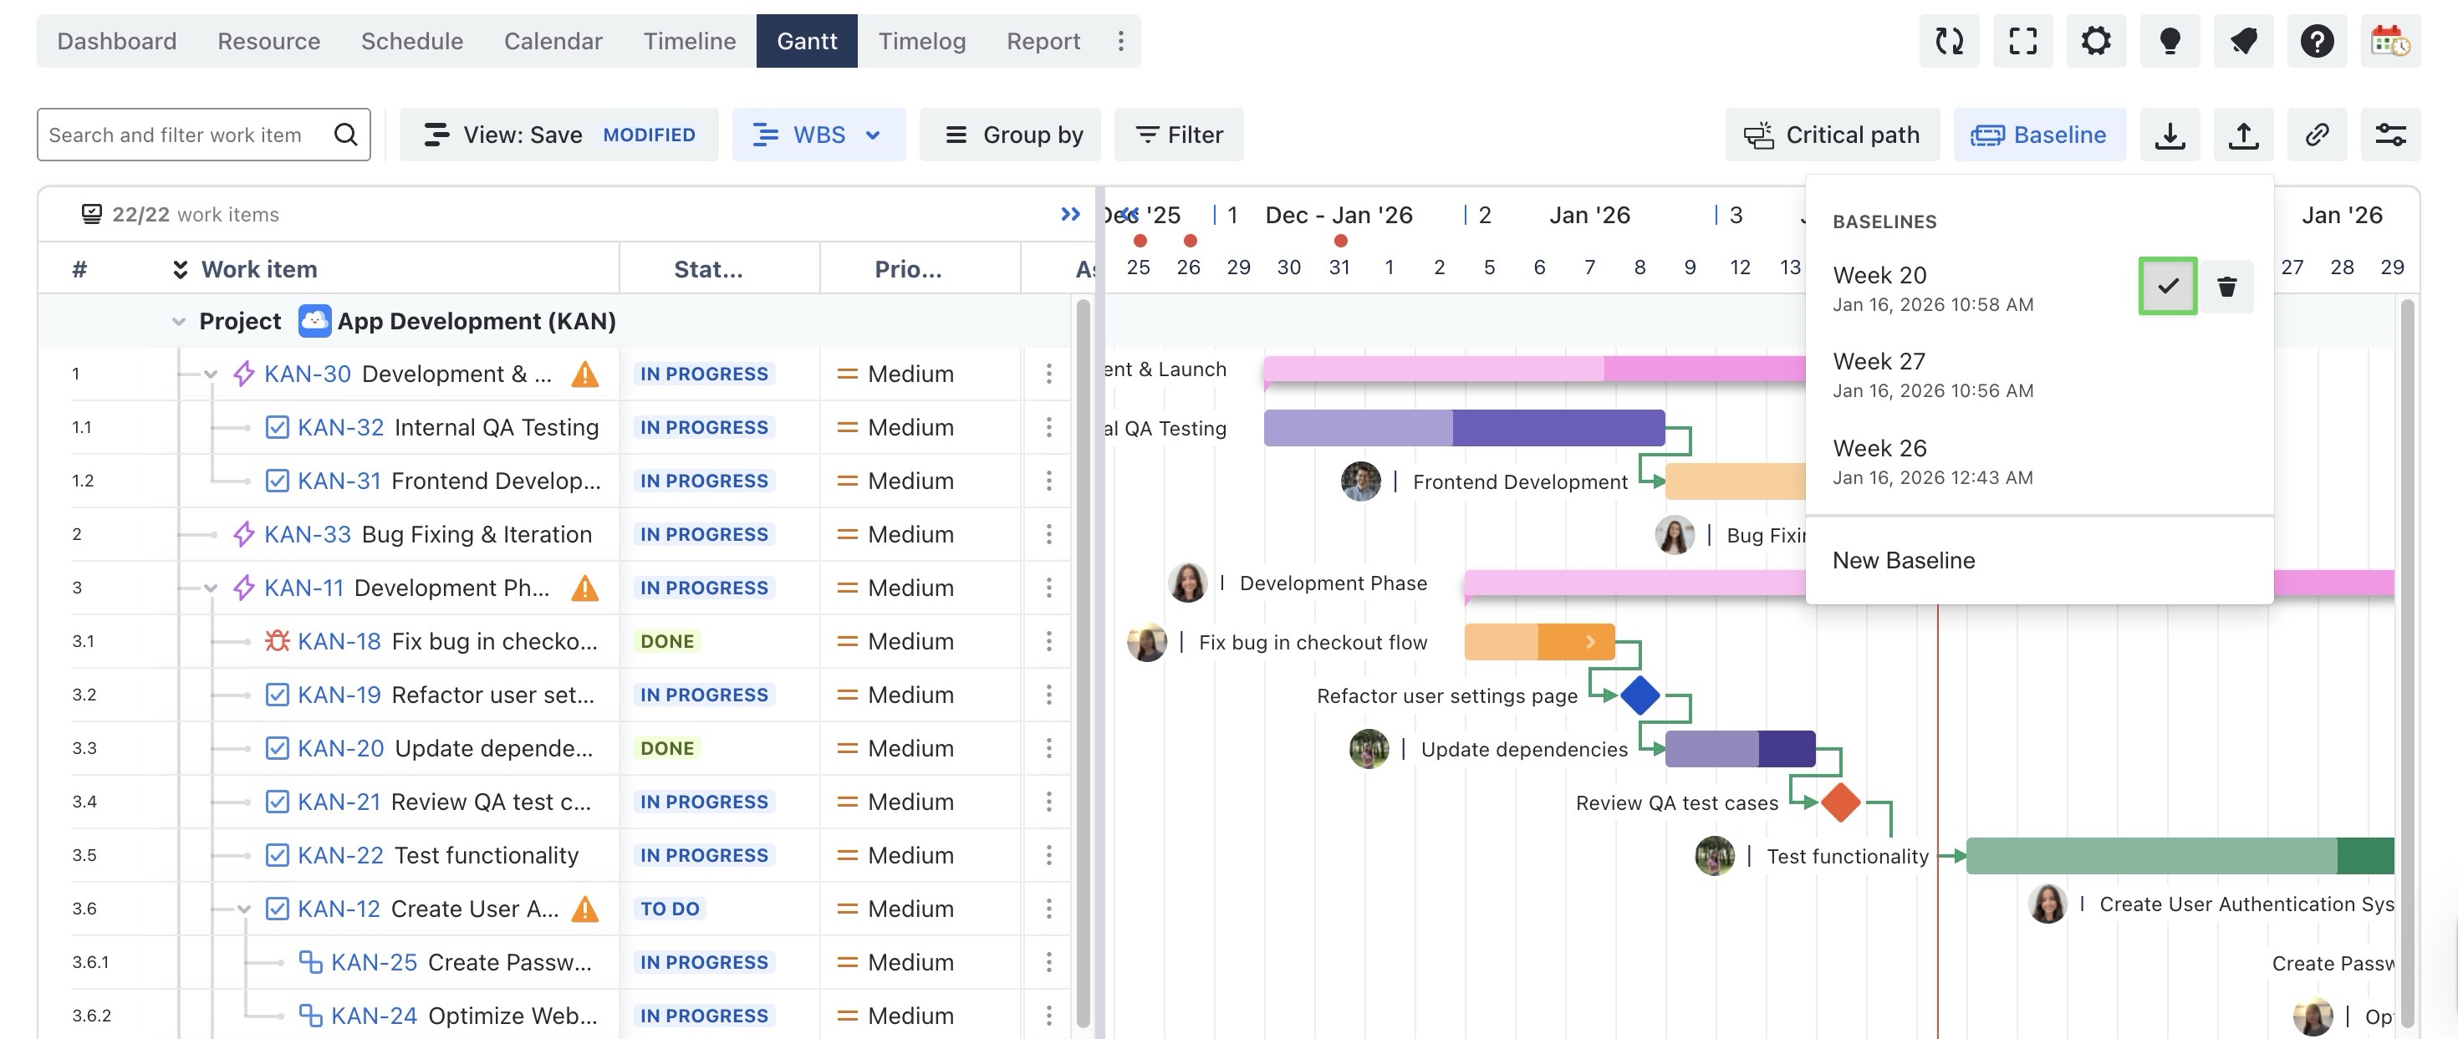Image resolution: width=2458 pixels, height=1039 pixels.
Task: Click the lightbulb tips icon
Action: coord(2169,41)
